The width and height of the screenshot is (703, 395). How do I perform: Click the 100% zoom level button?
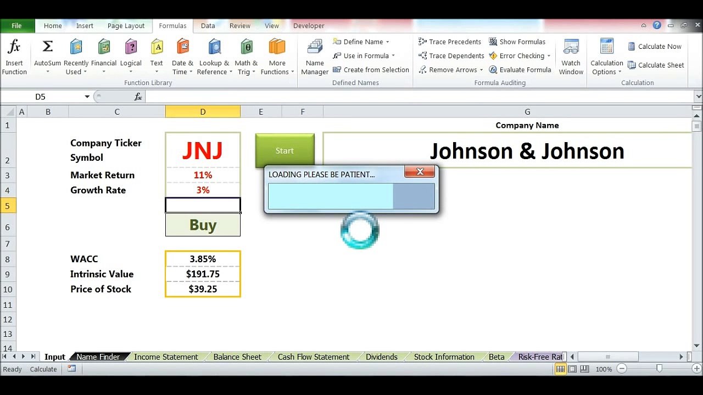coord(604,369)
